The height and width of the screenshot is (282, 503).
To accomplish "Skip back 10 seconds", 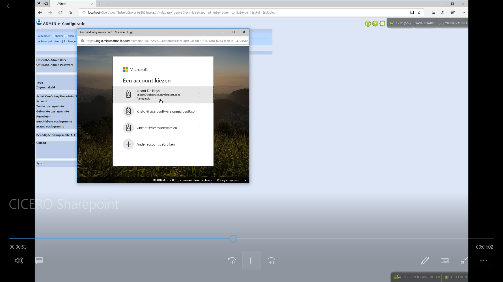I will tap(232, 261).
